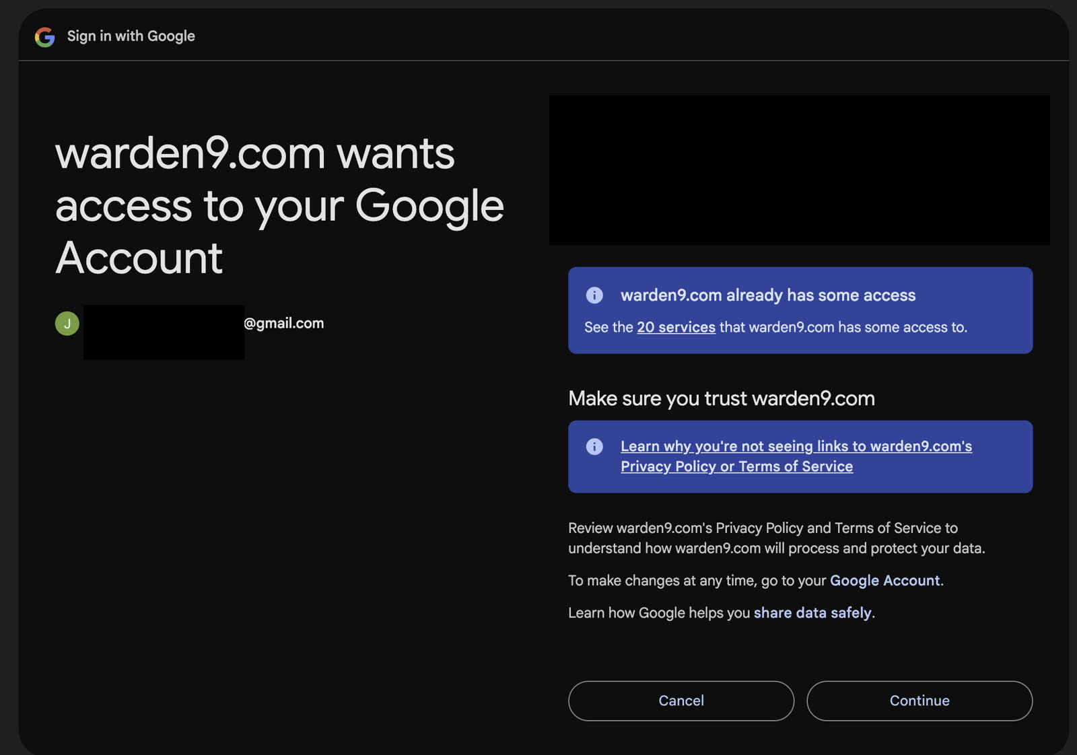Image resolution: width=1077 pixels, height=755 pixels.
Task: Click the Google G logo
Action: pos(45,36)
